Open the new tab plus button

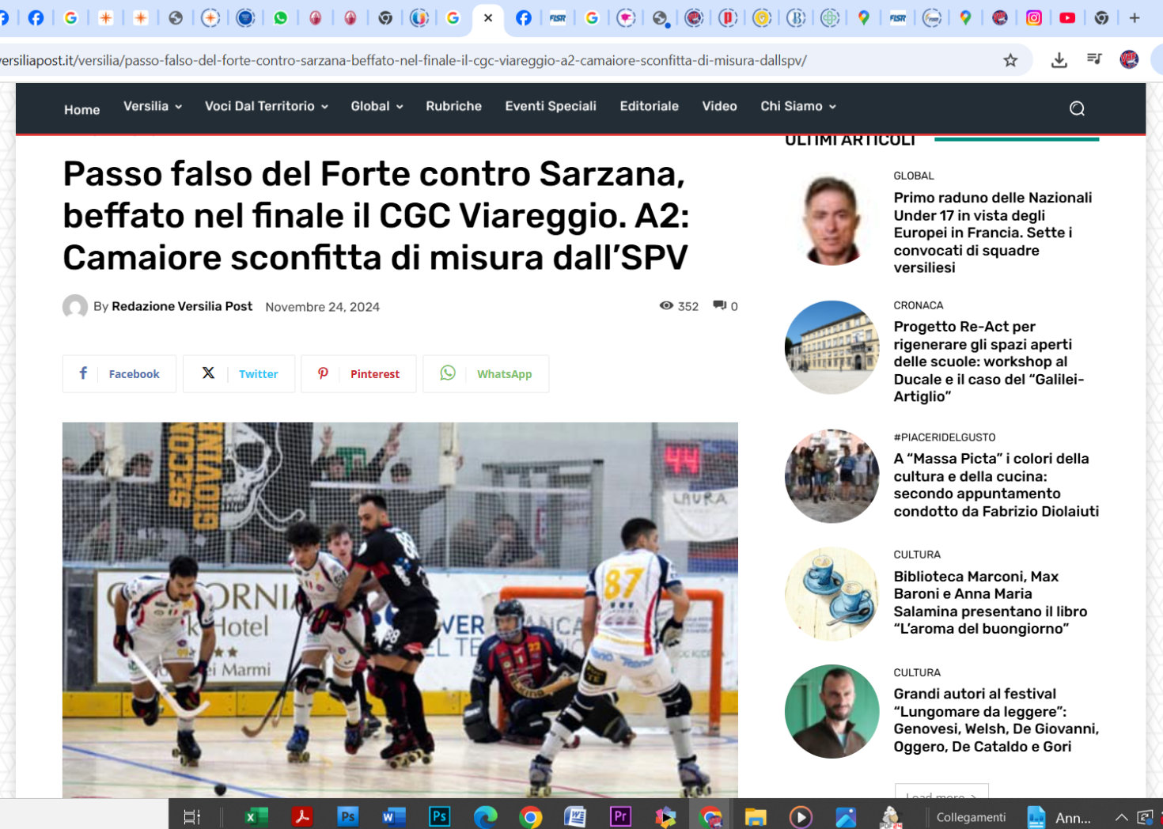[x=1135, y=17]
